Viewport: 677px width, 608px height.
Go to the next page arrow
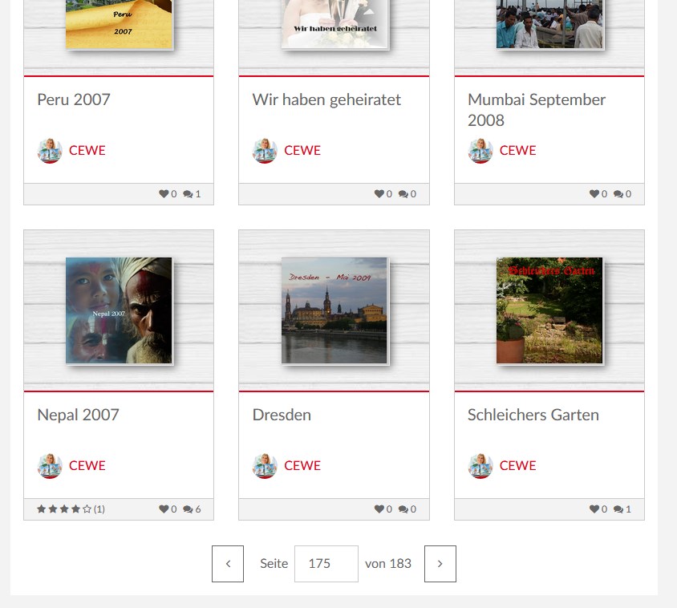440,564
